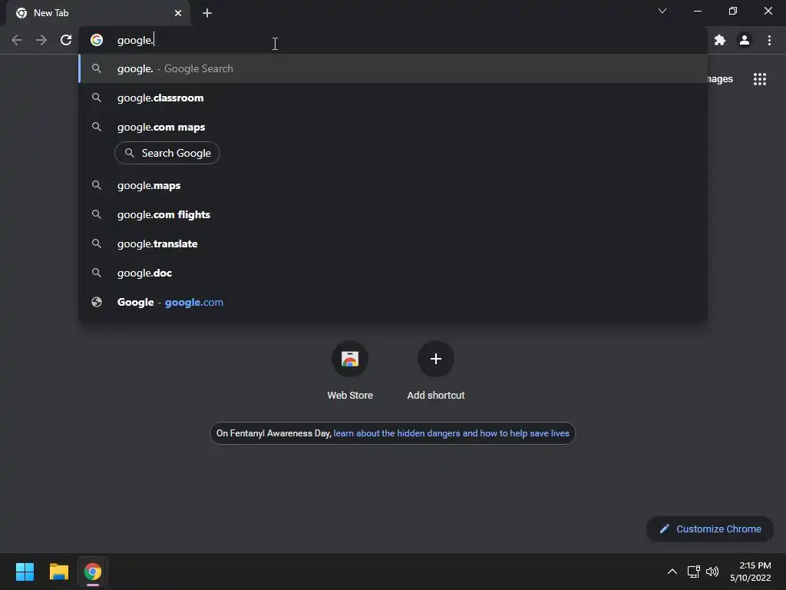The height and width of the screenshot is (590, 786).
Task: Click the Chrome icon in the taskbar
Action: tap(93, 572)
